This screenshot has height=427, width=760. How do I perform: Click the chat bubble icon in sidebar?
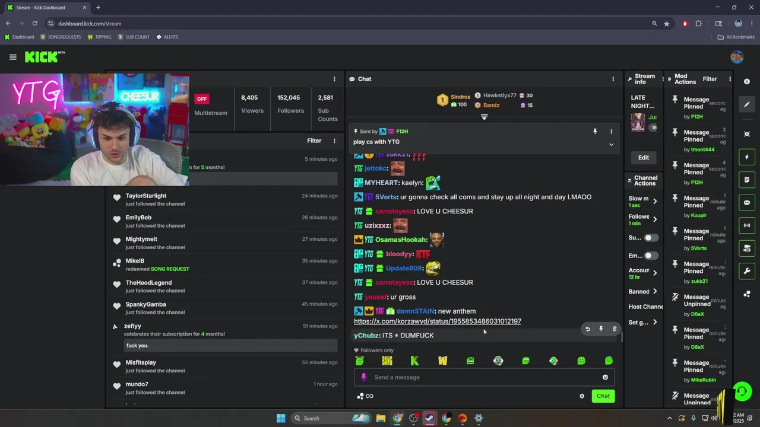tap(747, 202)
